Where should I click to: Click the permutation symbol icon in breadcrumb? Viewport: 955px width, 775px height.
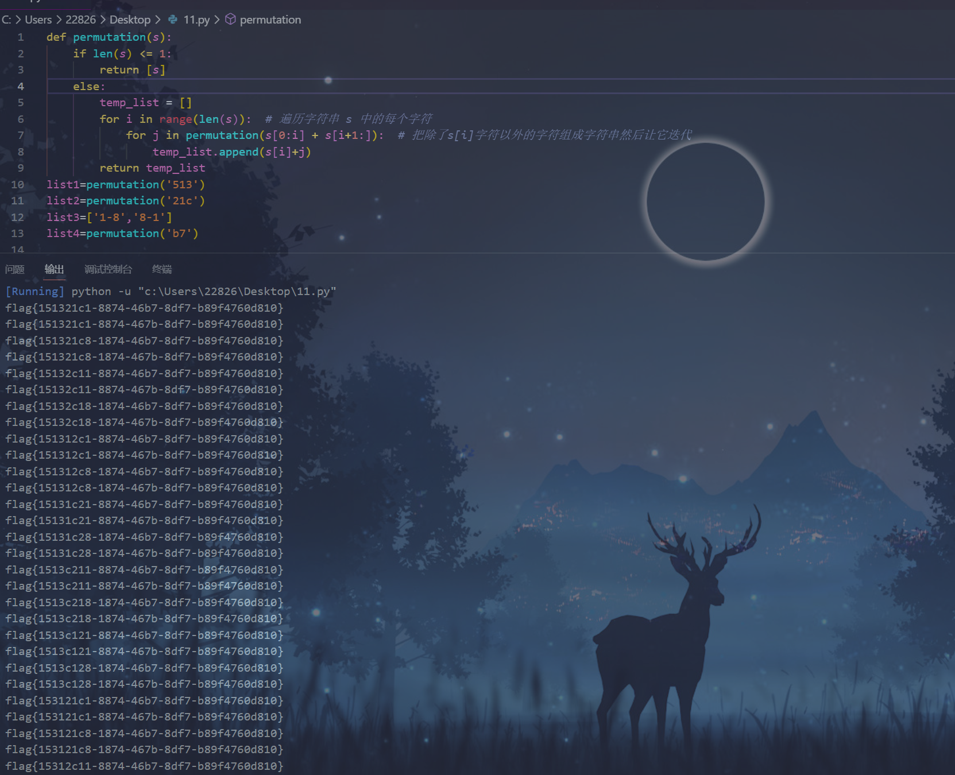pos(230,20)
